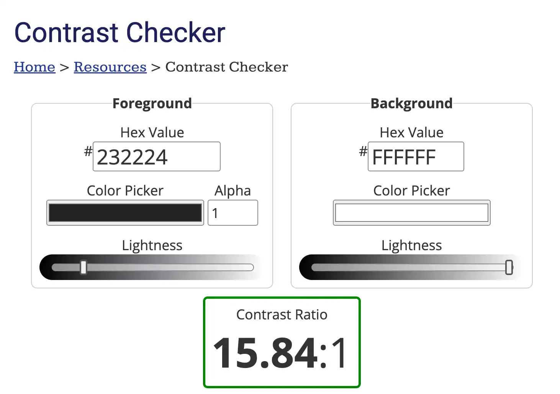560x394 pixels.
Task: Click the Contrast Ratio result box
Action: [282, 341]
